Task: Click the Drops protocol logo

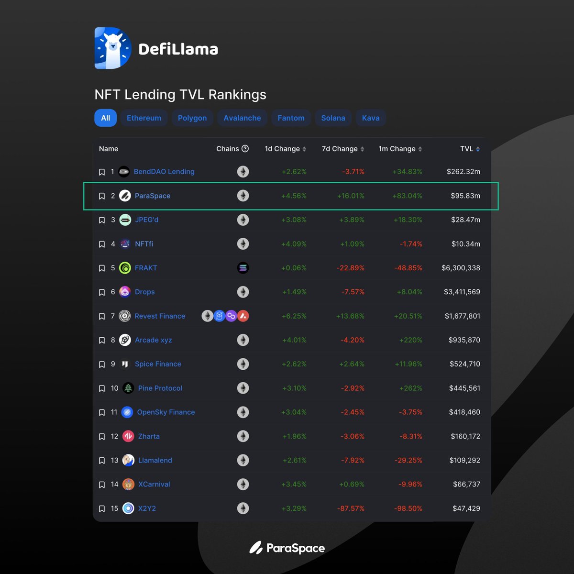Action: click(125, 292)
